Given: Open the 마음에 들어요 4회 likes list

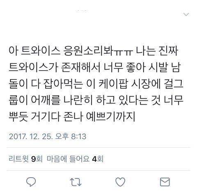Looking at the screenshot, I should click(x=75, y=159).
